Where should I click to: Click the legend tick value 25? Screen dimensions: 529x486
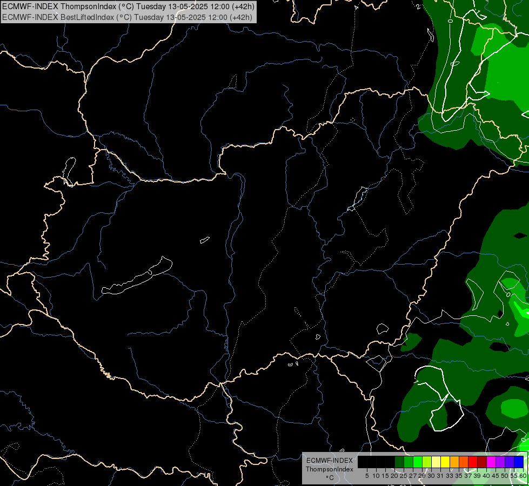point(404,476)
